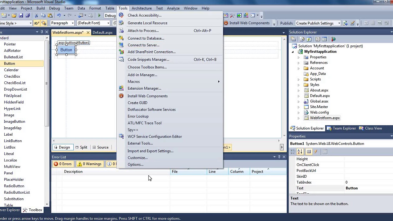Show Events with the lightning bolt icon

(x=316, y=151)
